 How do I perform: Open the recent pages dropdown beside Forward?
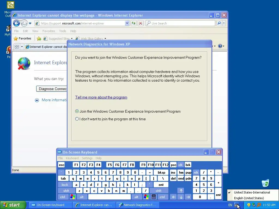pyautogui.click(x=30, y=23)
